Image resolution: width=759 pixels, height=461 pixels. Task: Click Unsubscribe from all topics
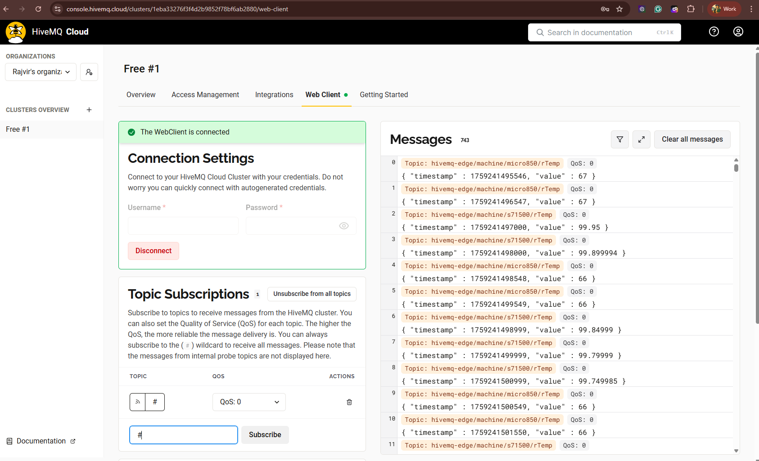pos(312,294)
